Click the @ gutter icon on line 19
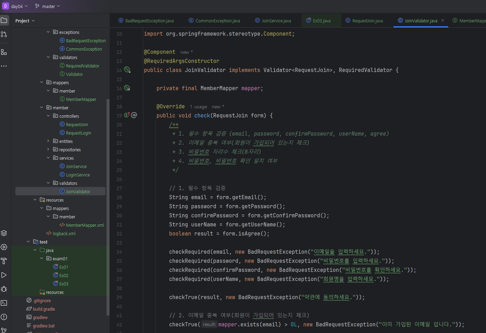This screenshot has width=486, height=333. click(x=134, y=115)
